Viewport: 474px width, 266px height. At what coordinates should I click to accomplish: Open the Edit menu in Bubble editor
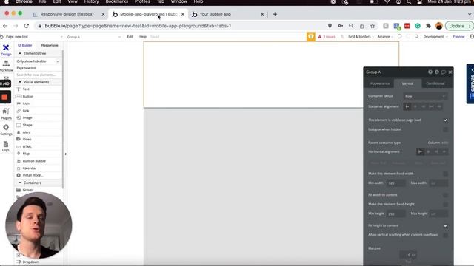pos(130,37)
